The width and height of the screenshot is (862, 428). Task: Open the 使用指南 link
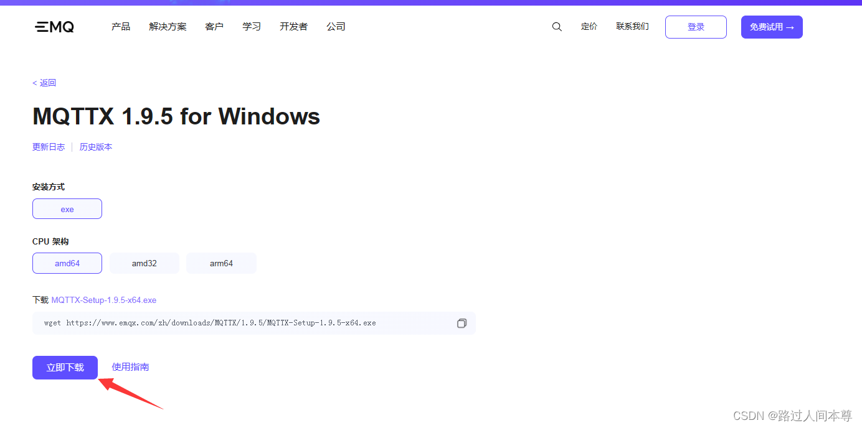[130, 367]
